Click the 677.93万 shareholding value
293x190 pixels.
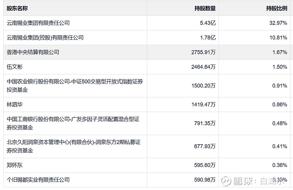coord(205,146)
